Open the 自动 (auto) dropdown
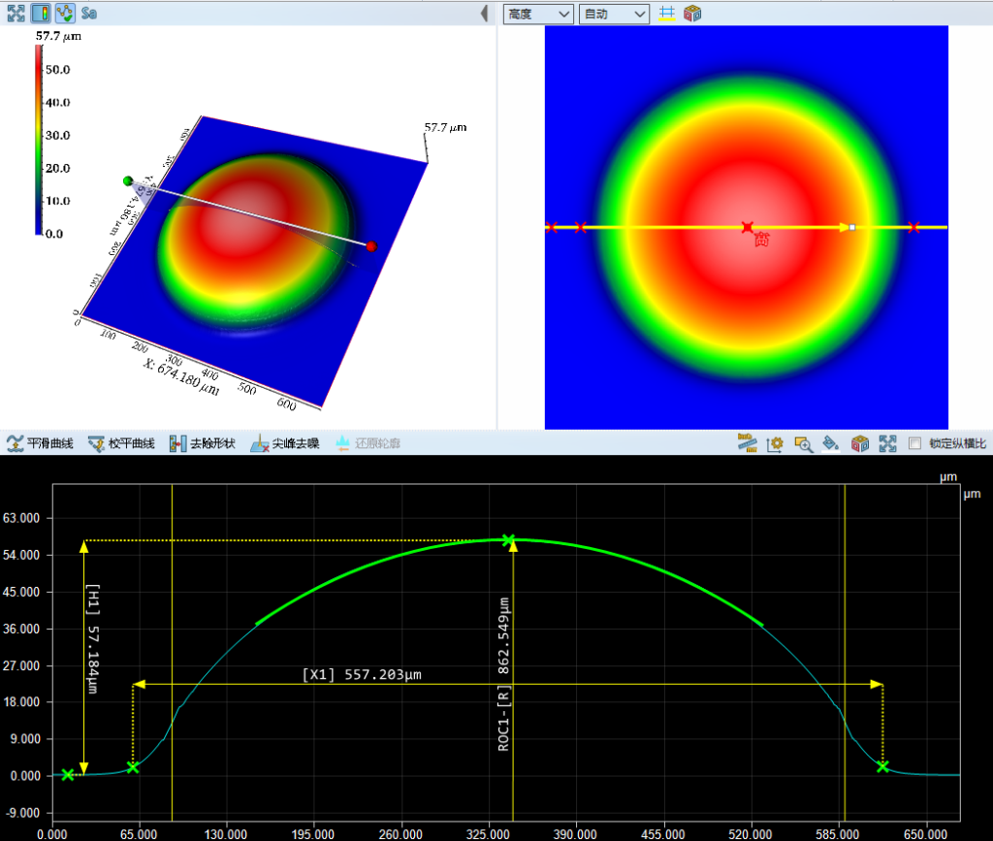The width and height of the screenshot is (993, 841). coord(613,14)
